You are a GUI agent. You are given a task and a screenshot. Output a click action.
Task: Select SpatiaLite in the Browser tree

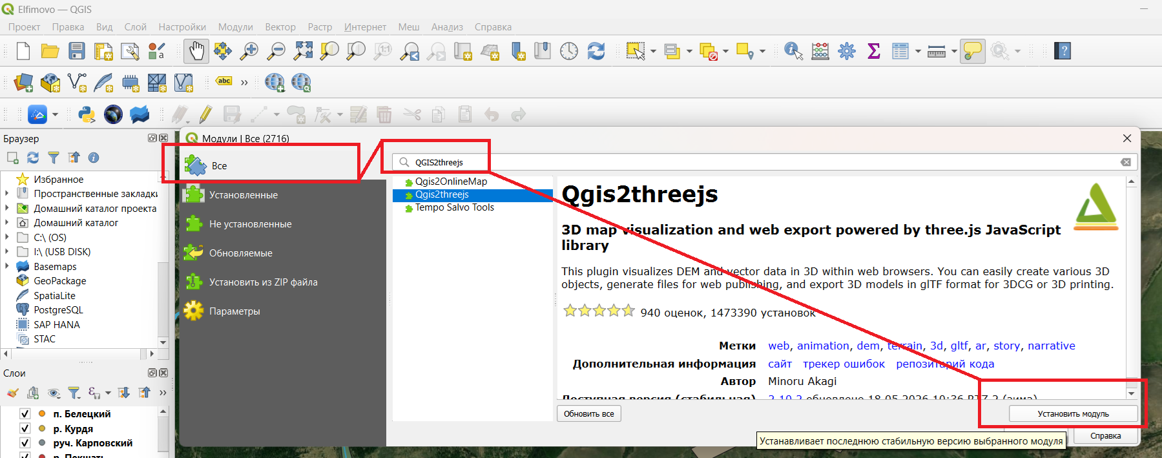[54, 295]
